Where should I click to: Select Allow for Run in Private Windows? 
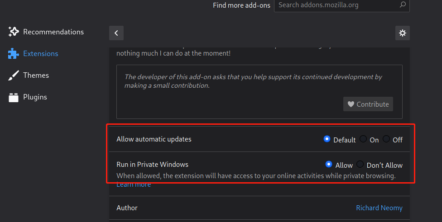pyautogui.click(x=329, y=164)
